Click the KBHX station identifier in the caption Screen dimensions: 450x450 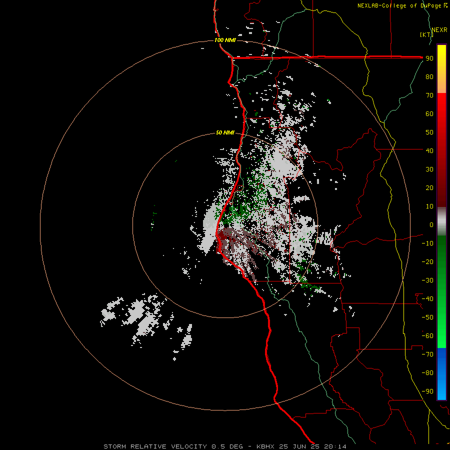[265, 446]
